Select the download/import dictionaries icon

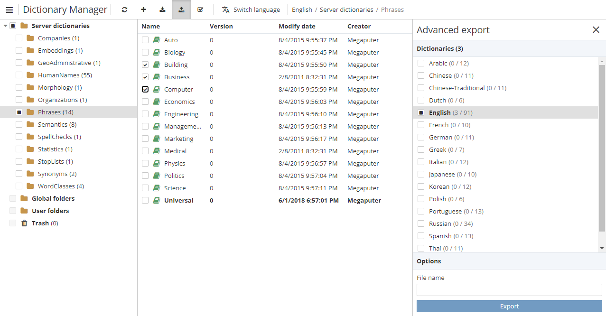pyautogui.click(x=162, y=9)
